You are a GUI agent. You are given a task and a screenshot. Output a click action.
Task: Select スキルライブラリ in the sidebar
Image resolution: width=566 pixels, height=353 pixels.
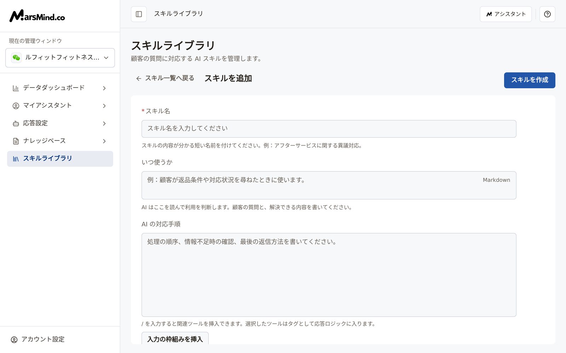[60, 159]
